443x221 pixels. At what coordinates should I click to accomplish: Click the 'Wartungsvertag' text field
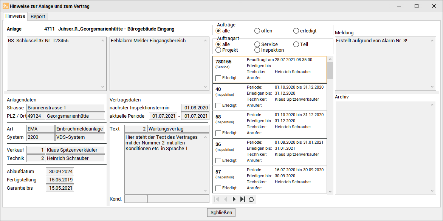pyautogui.click(x=178, y=129)
